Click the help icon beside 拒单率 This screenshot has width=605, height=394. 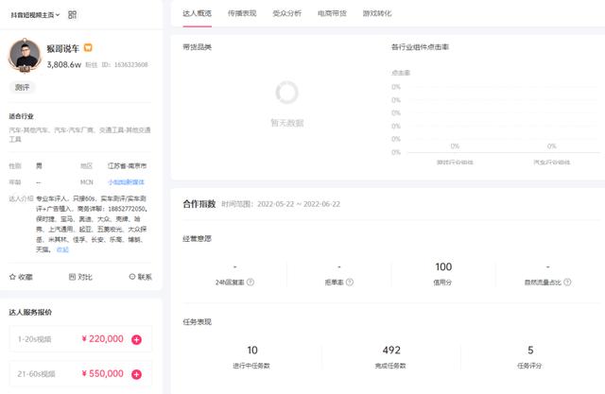point(350,283)
